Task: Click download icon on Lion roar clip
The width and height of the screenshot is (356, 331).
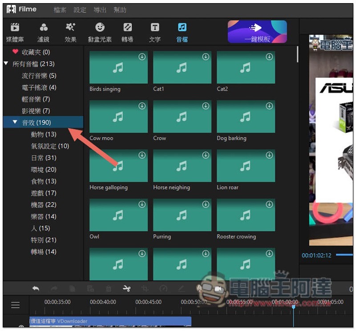Action: coord(269,155)
